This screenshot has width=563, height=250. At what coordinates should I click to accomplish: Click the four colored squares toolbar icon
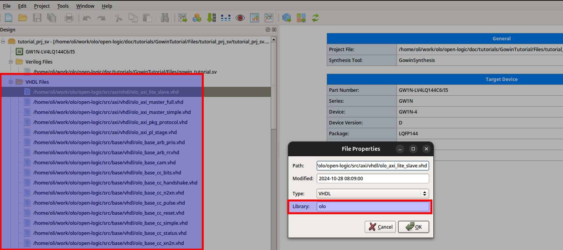[301, 17]
